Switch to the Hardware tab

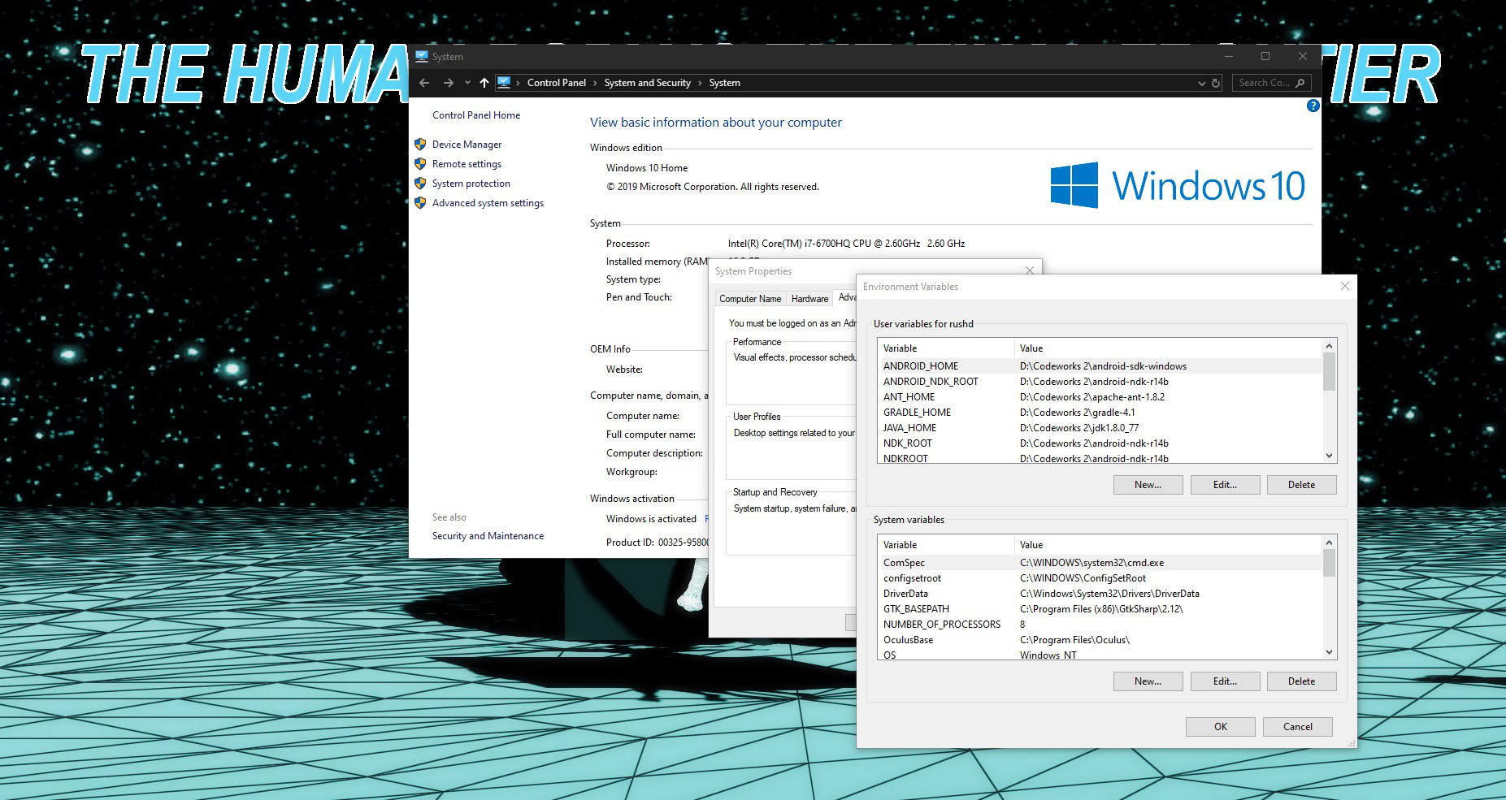point(809,299)
